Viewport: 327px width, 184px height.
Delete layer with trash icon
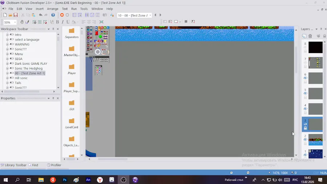(x=310, y=36)
